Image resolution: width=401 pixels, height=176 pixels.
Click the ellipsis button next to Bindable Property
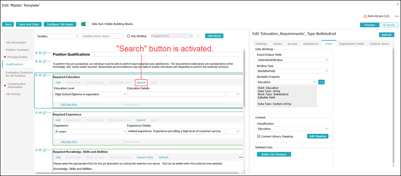321,82
